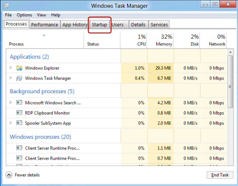Viewport: 238px width, 186px height.
Task: Click the Windows processes (20) group heading
Action: (x=40, y=137)
